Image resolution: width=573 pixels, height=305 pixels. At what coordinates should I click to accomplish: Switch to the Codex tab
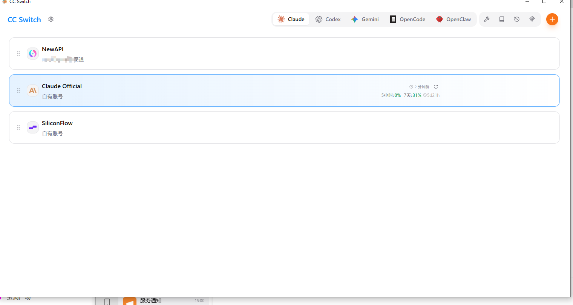click(328, 19)
